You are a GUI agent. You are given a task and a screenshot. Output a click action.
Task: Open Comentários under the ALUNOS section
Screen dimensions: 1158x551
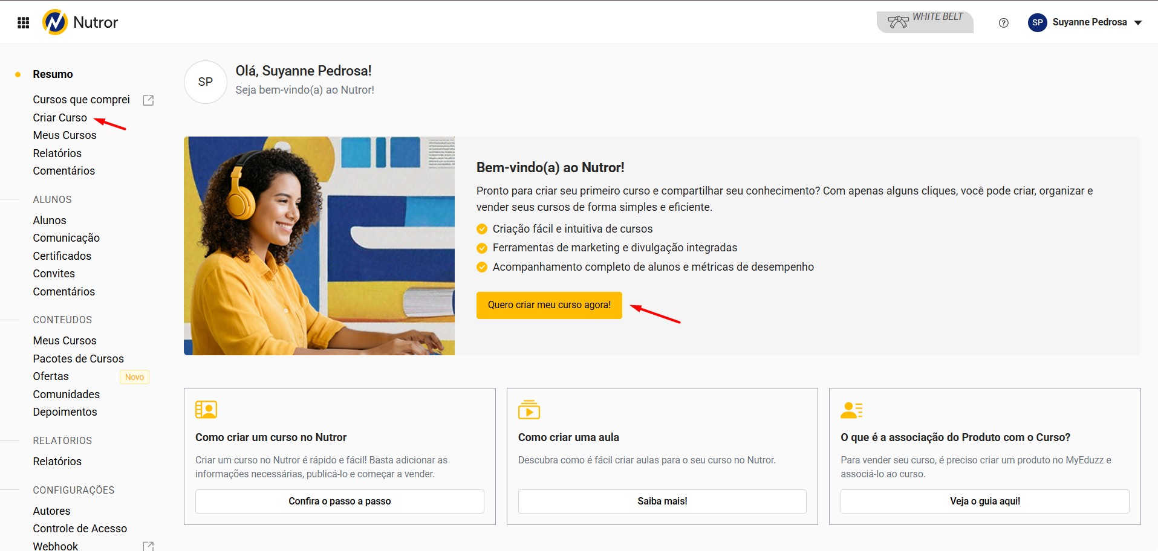(64, 292)
